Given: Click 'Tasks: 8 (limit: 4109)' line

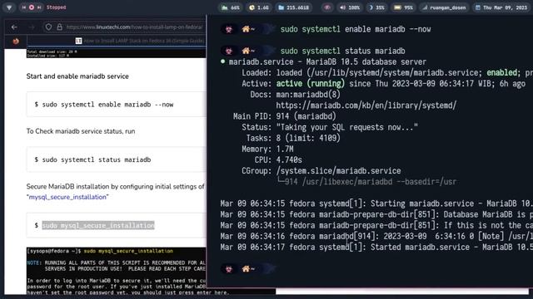Looking at the screenshot, I should point(293,138).
